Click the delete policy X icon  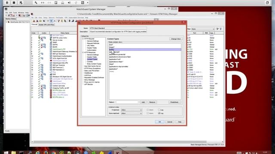click(55, 21)
